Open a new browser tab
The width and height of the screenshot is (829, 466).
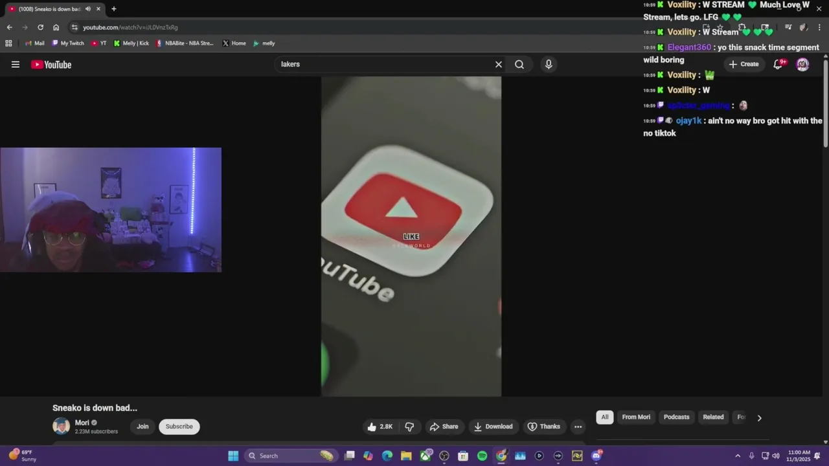pyautogui.click(x=114, y=9)
